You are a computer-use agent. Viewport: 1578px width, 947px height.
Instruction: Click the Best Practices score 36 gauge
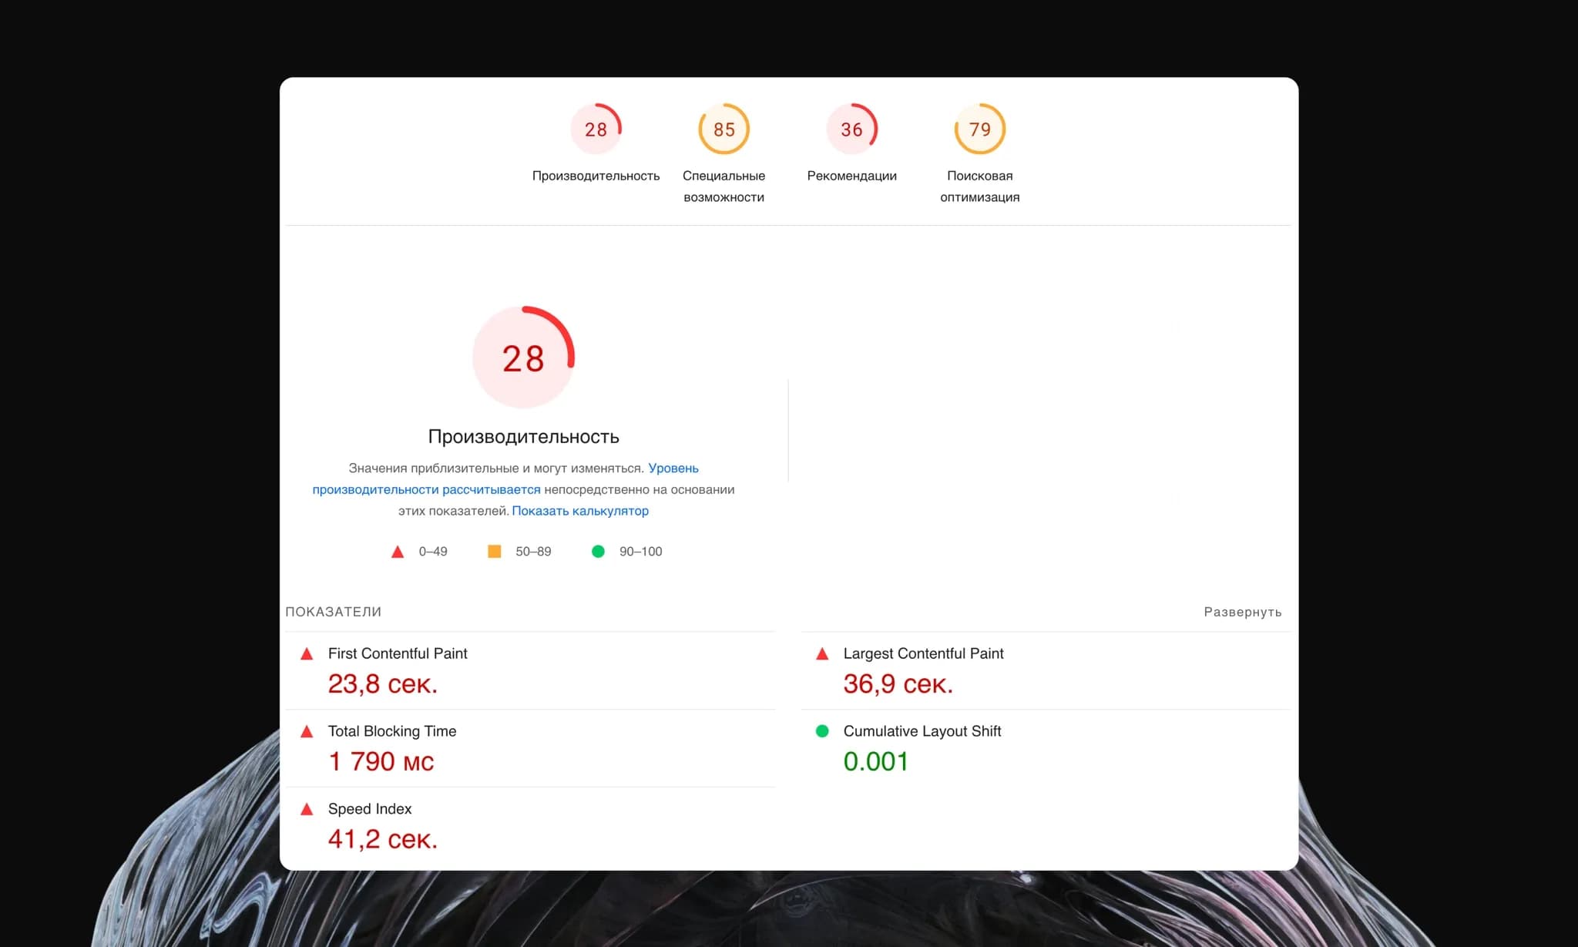click(x=851, y=129)
